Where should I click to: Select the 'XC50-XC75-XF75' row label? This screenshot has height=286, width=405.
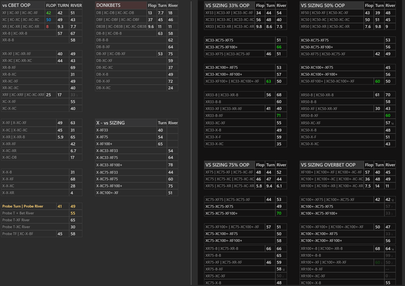pos(315,40)
